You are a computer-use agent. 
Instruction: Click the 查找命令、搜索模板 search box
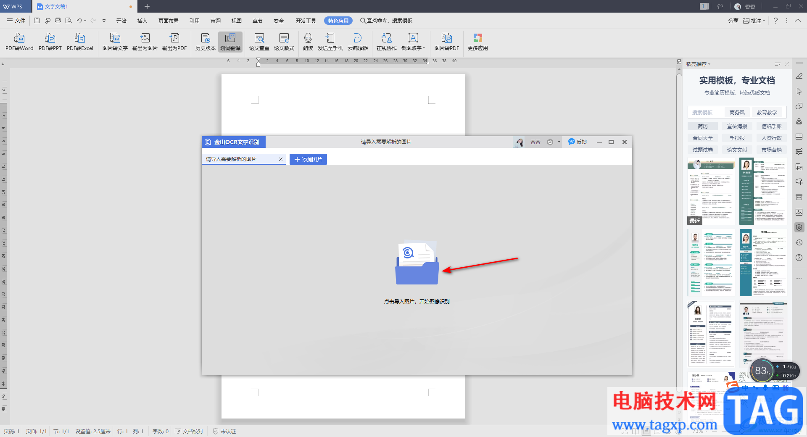click(x=386, y=21)
